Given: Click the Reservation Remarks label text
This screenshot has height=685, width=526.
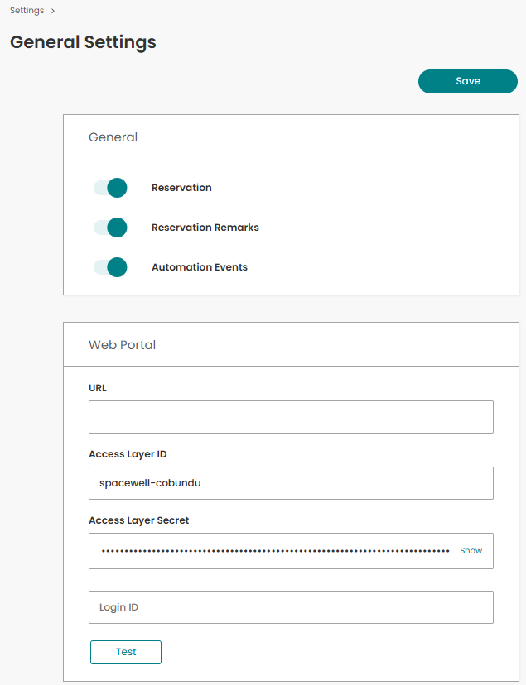Looking at the screenshot, I should [205, 228].
